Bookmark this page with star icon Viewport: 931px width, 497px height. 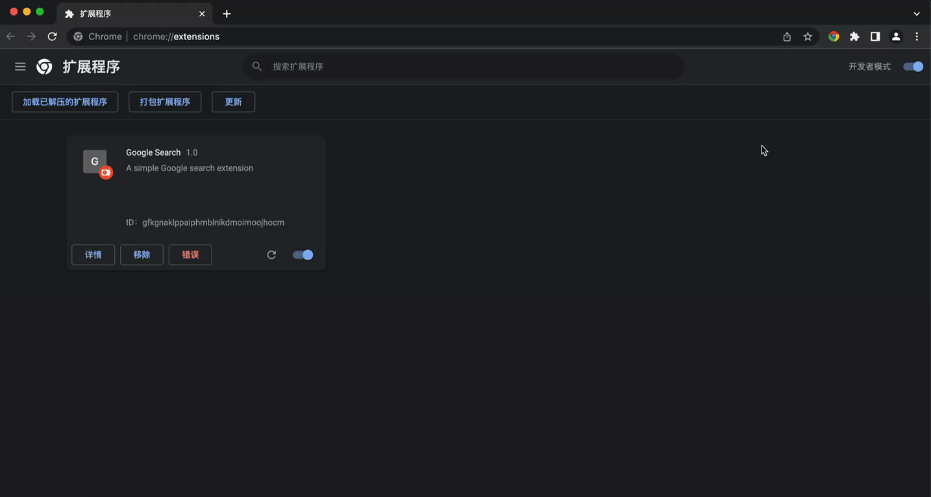pyautogui.click(x=808, y=37)
